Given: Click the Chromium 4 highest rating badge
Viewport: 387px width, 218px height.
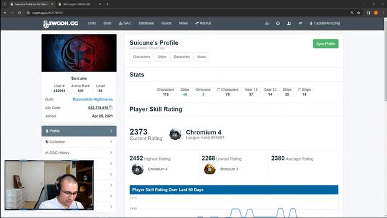Looking at the screenshot, I should [x=137, y=169].
